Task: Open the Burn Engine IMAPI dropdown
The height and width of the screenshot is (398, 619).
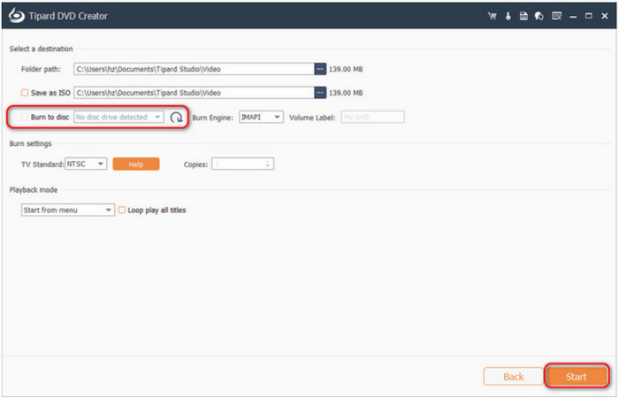Action: (x=262, y=117)
